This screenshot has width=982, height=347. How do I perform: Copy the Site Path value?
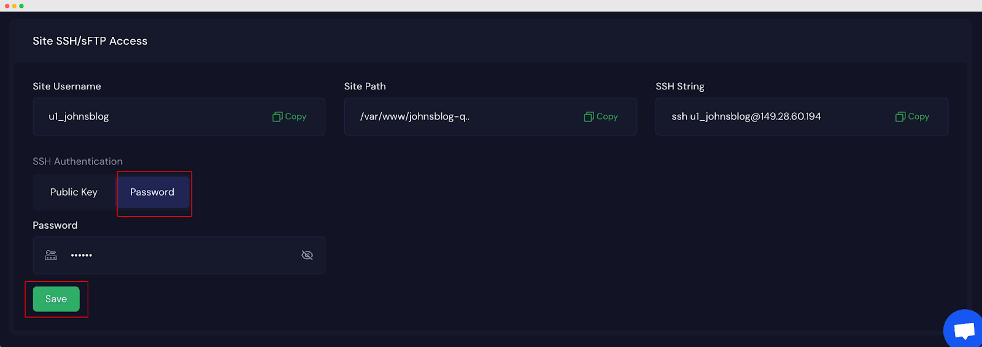(x=601, y=116)
